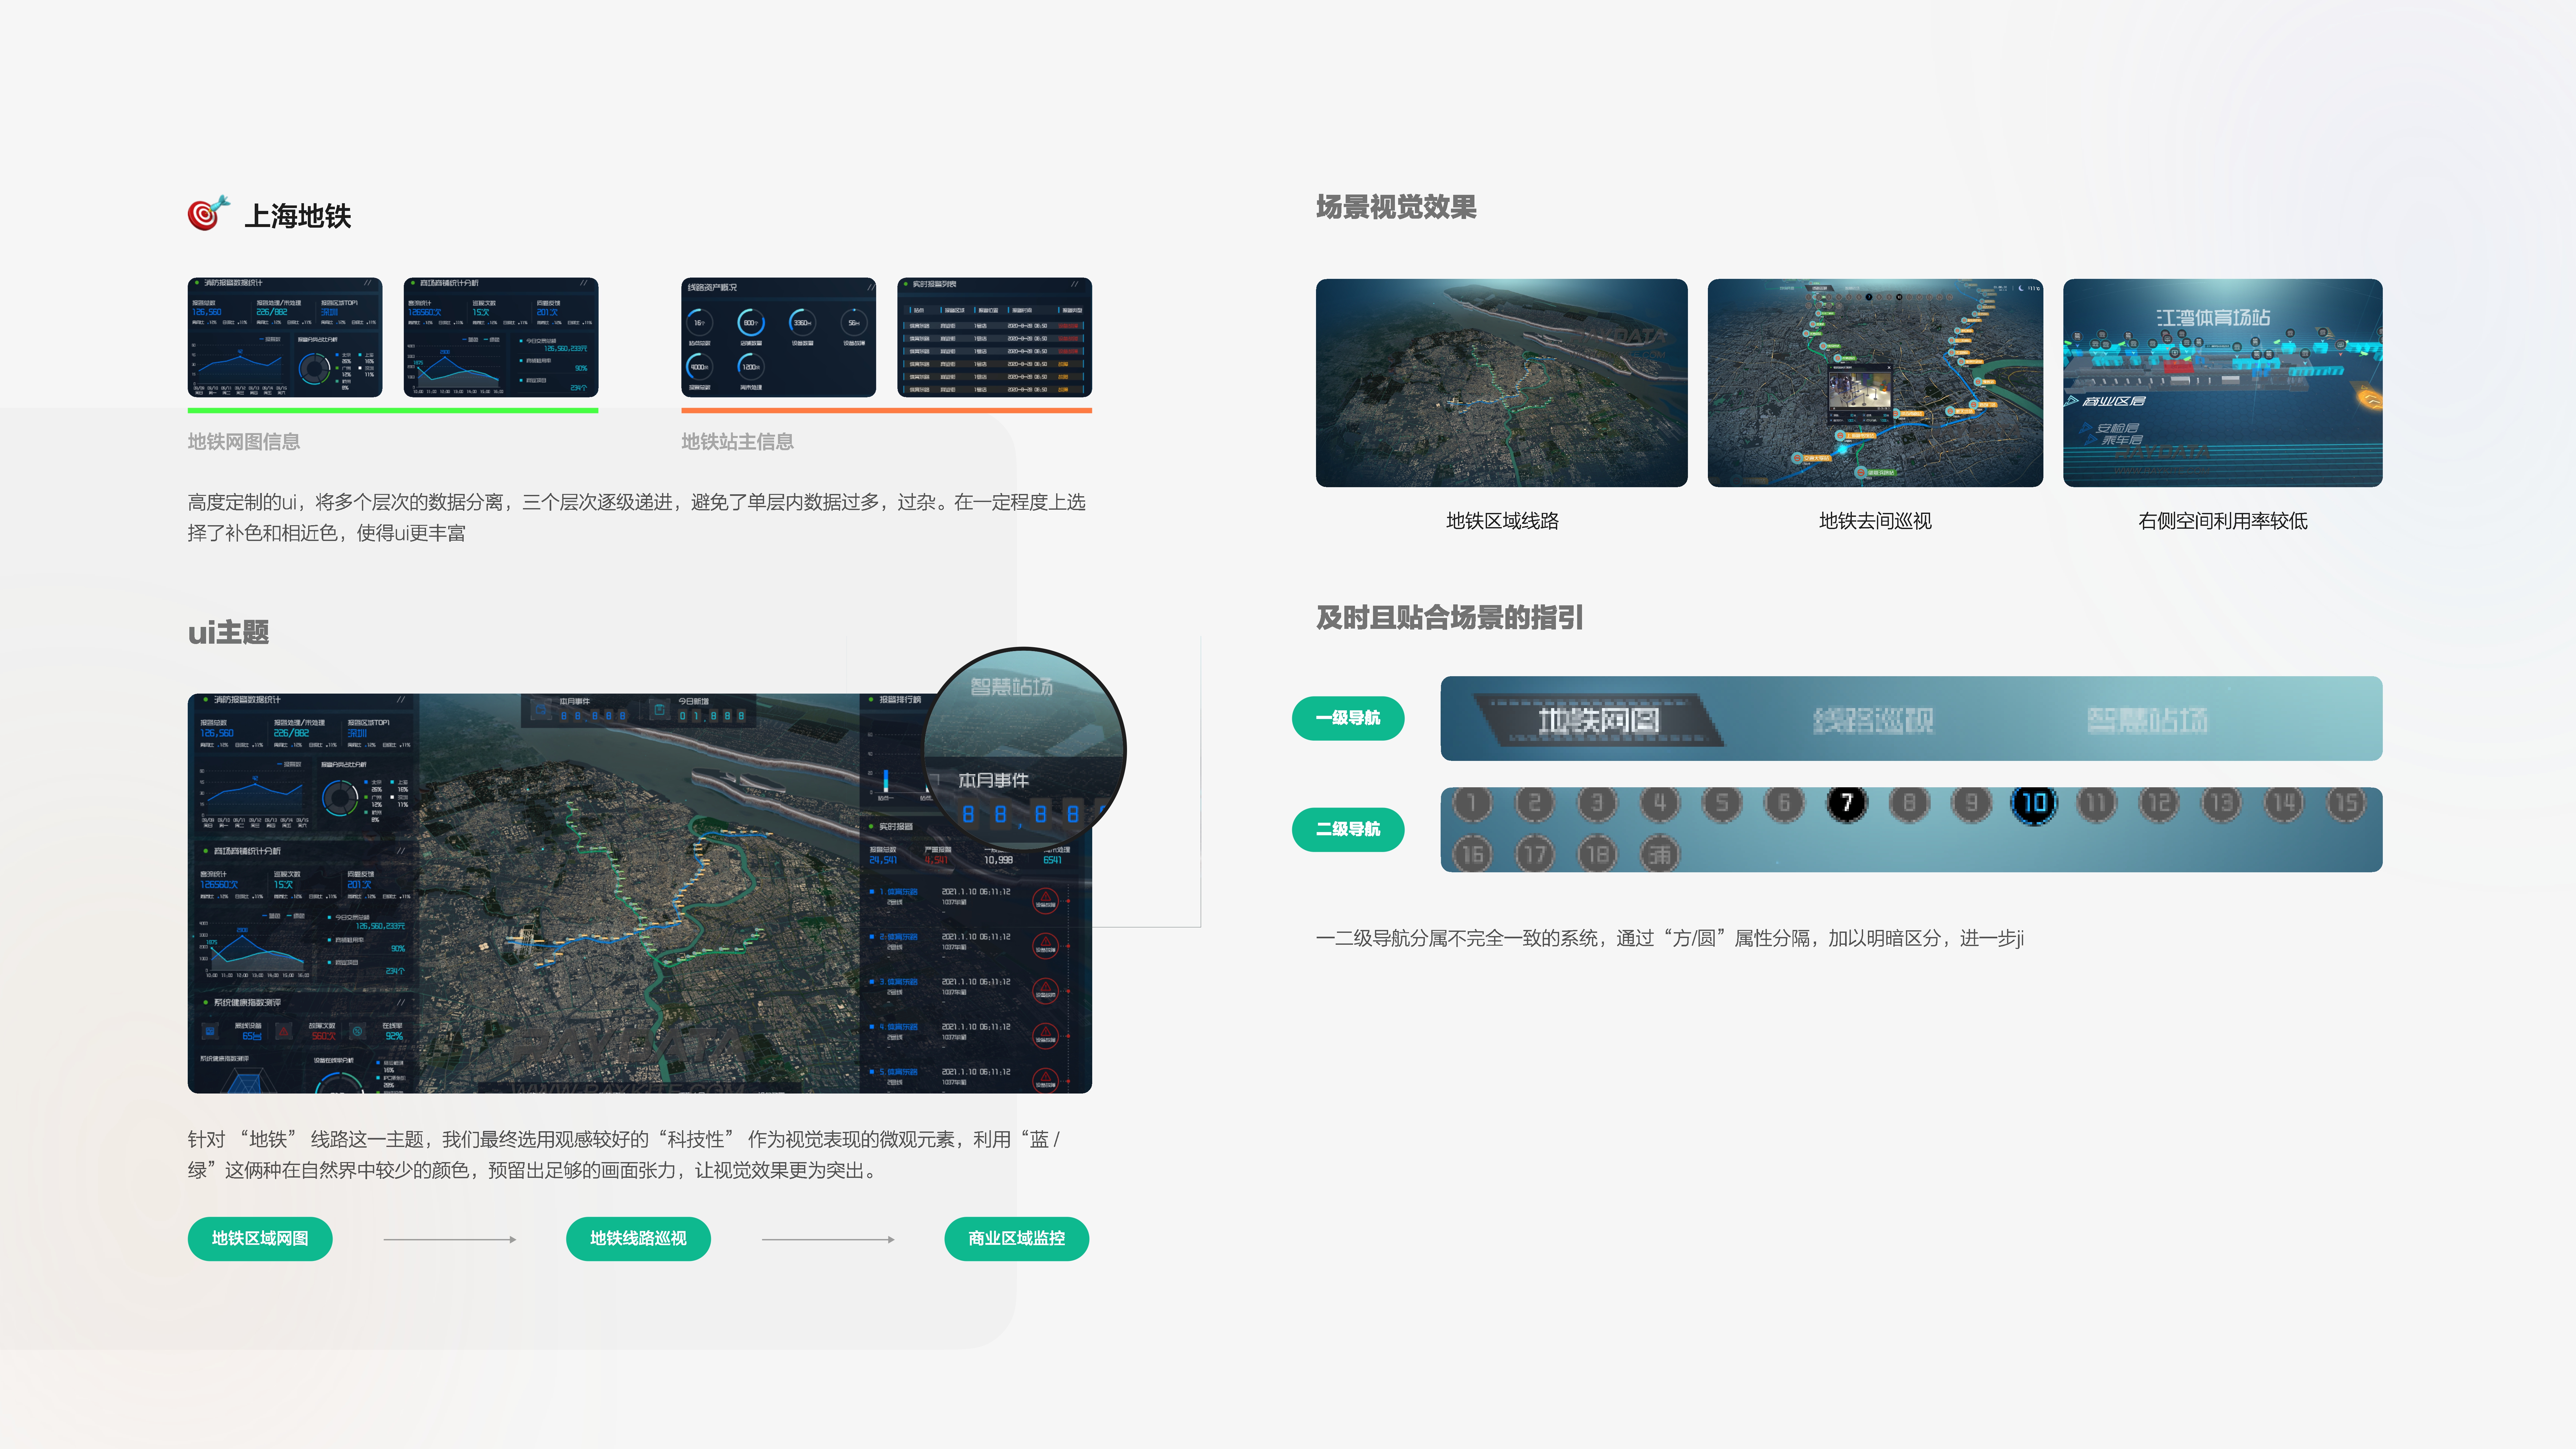Click the 地铁网图信息 caption
Screen dimensions: 2576x1449
click(x=244, y=442)
